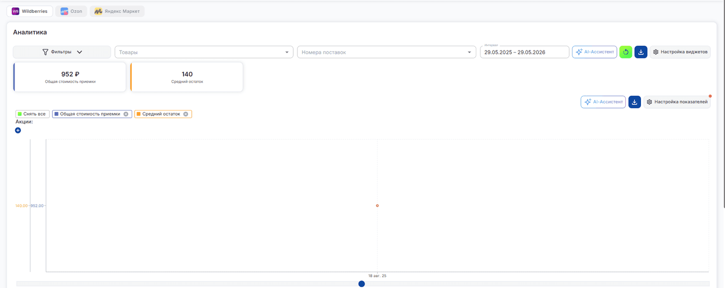Click the blue plus icon under Акции

pyautogui.click(x=18, y=130)
